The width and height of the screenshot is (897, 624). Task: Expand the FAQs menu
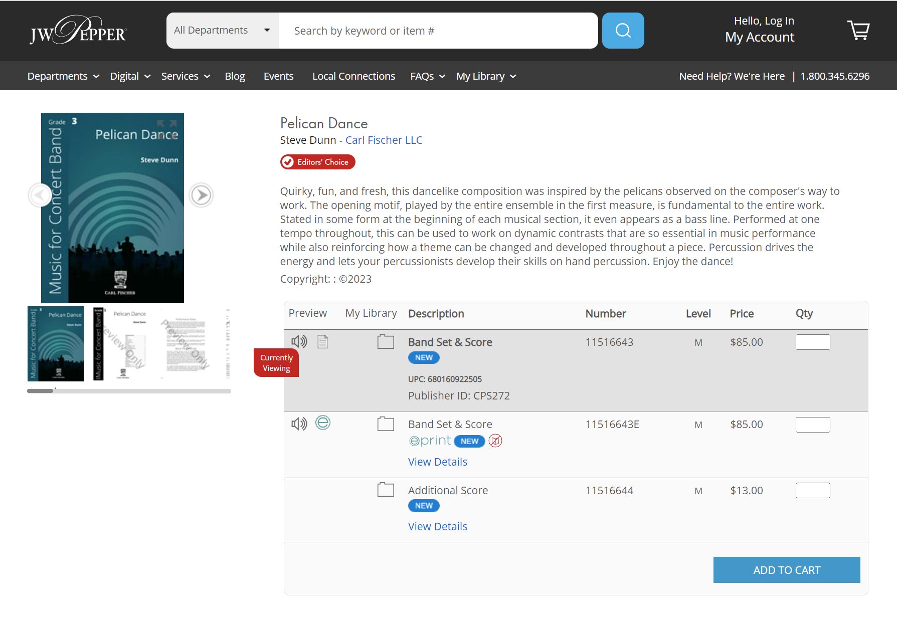428,76
